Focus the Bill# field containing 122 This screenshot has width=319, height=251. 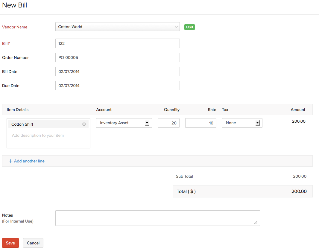[x=117, y=43]
